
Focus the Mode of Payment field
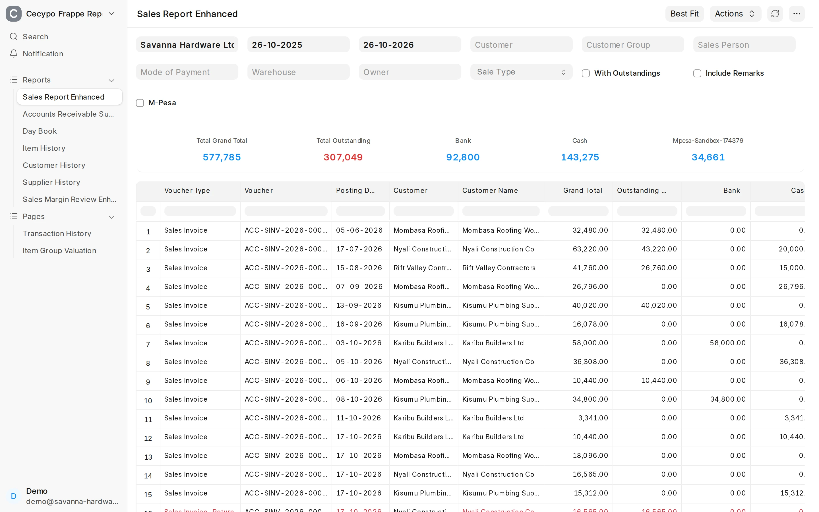(187, 72)
